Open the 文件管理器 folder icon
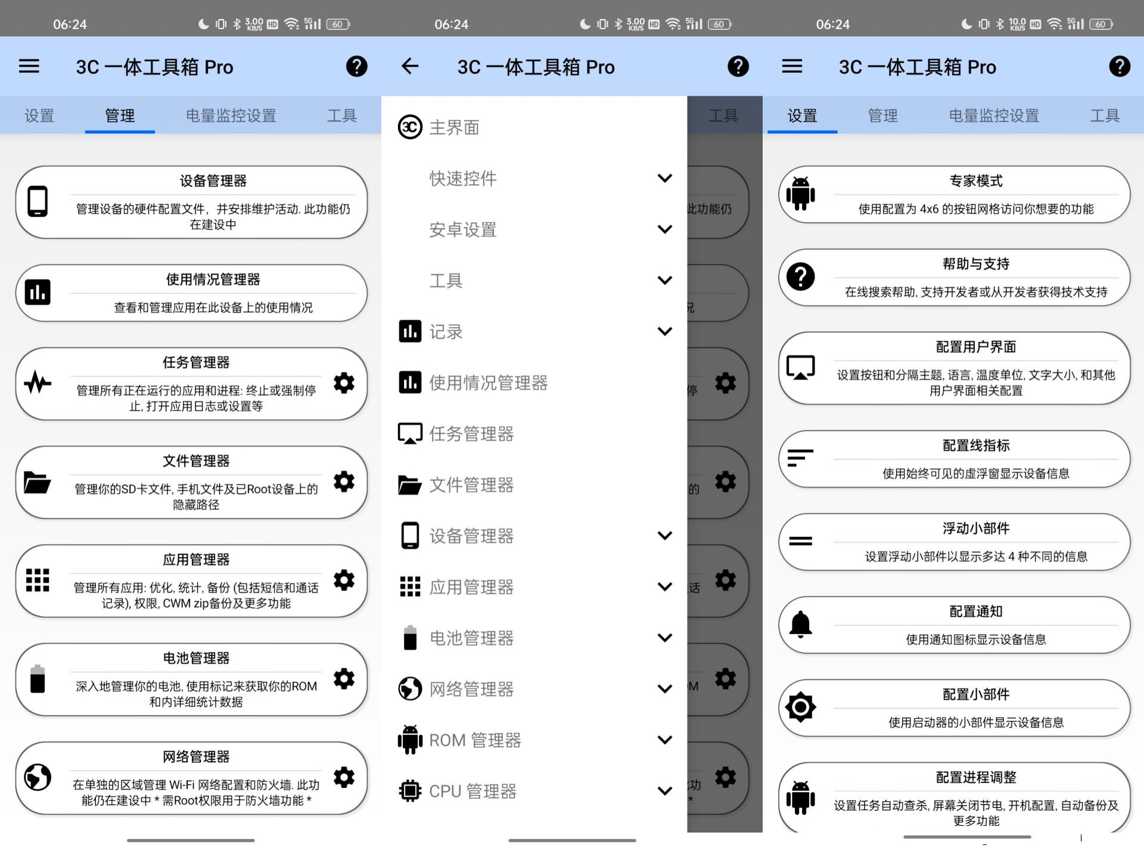This screenshot has width=1144, height=848. point(38,483)
